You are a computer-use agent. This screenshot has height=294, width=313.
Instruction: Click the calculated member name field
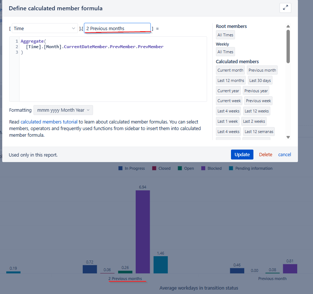pos(117,28)
